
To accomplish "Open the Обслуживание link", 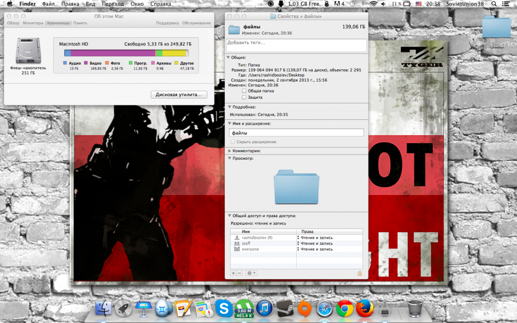I will (196, 23).
